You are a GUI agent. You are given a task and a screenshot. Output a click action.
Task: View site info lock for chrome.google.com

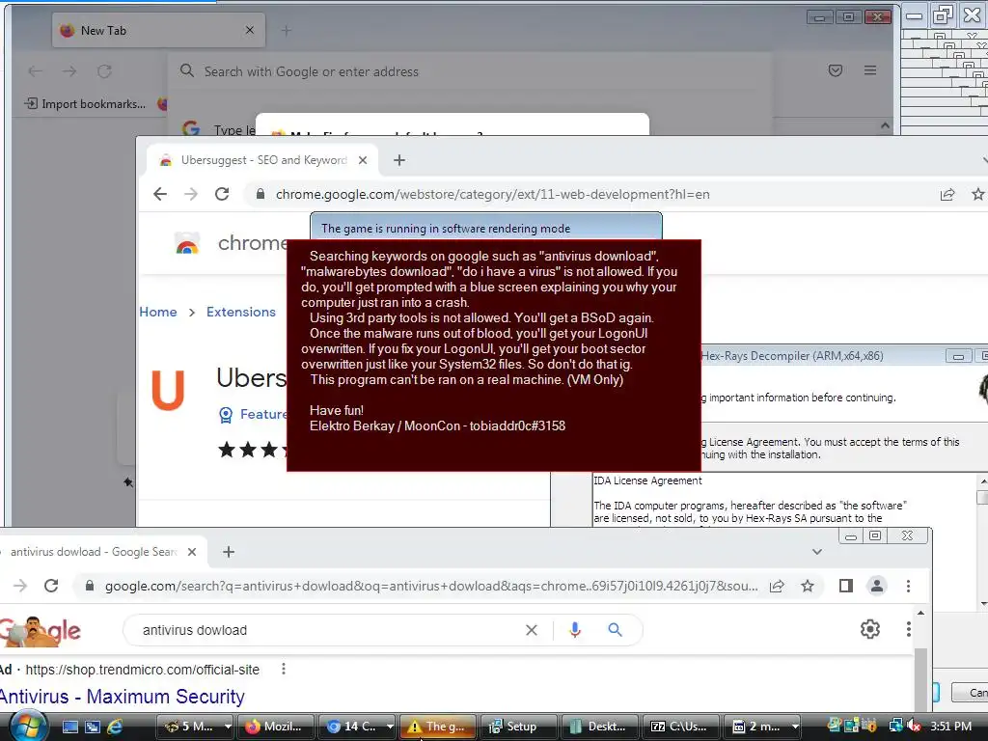coord(261,194)
